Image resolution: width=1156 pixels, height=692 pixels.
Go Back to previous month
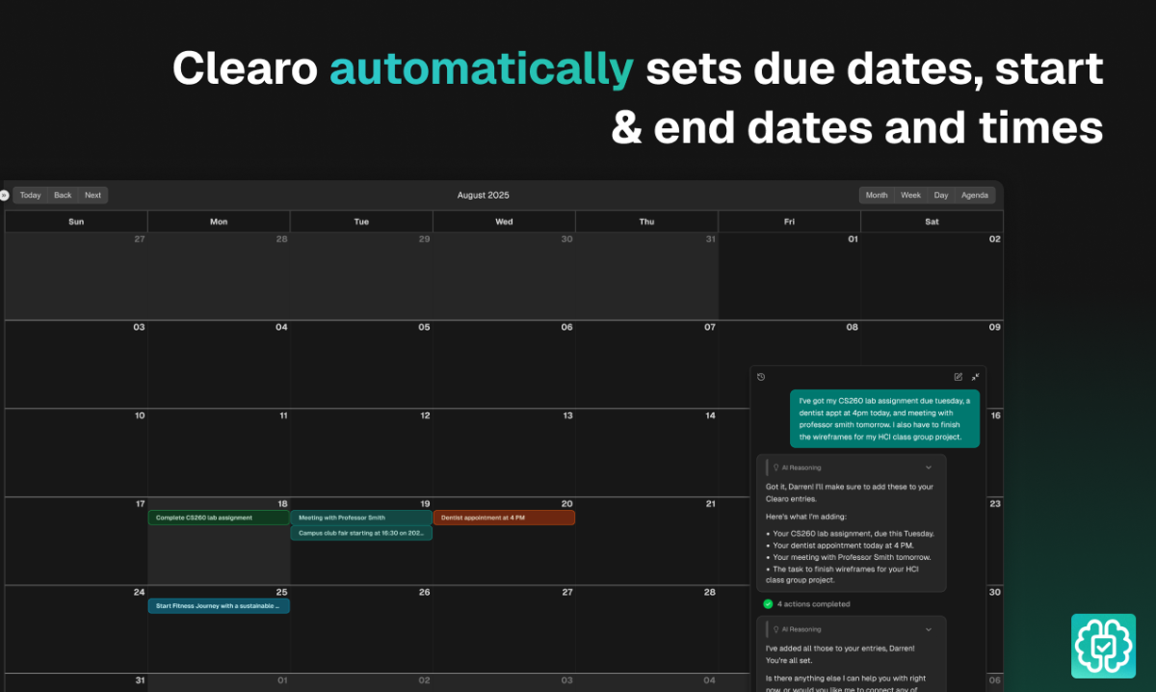click(63, 196)
